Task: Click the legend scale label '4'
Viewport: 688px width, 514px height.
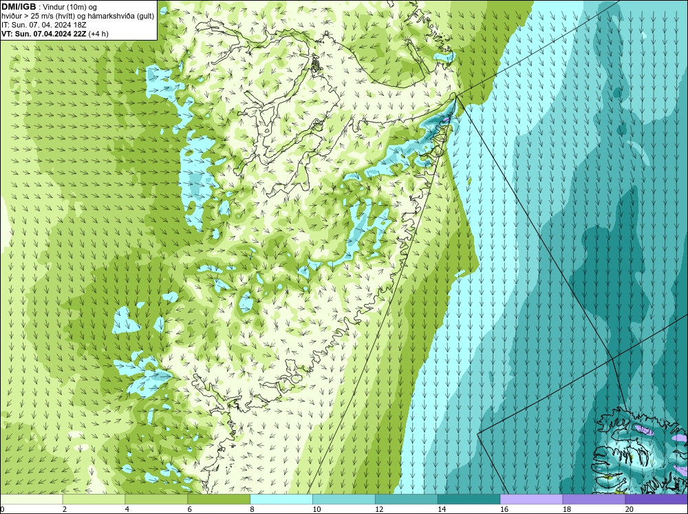Action: tap(127, 509)
